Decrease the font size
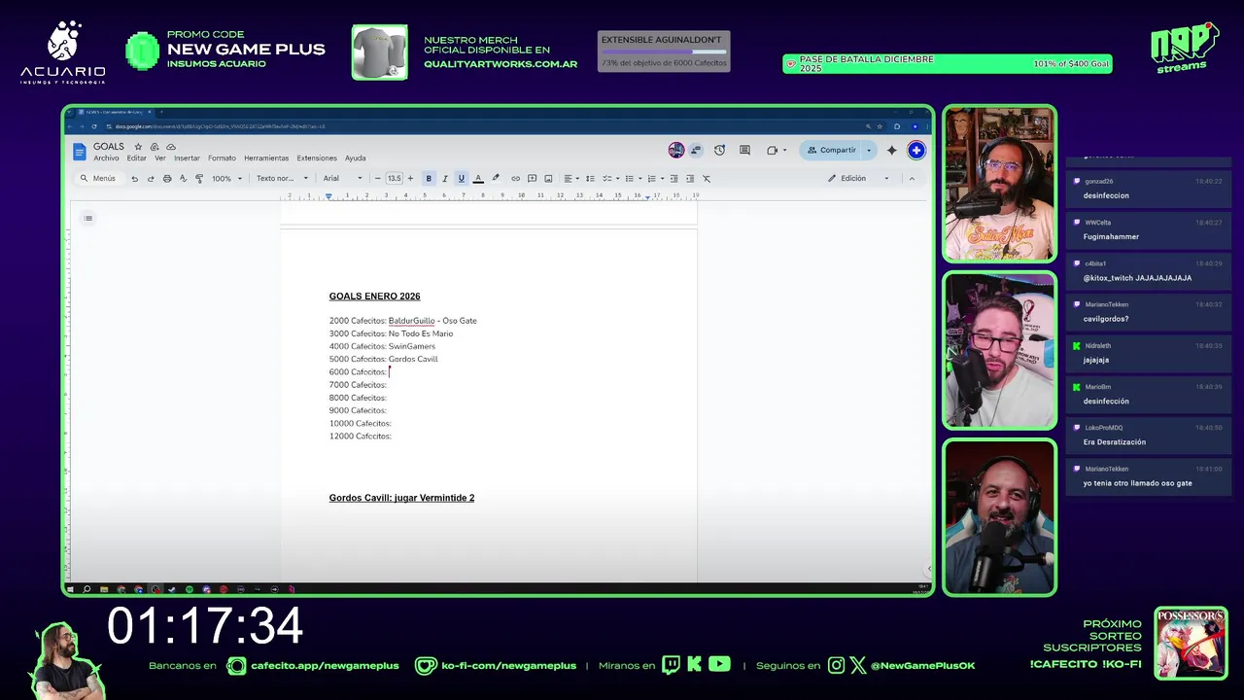The width and height of the screenshot is (1244, 700). point(378,179)
